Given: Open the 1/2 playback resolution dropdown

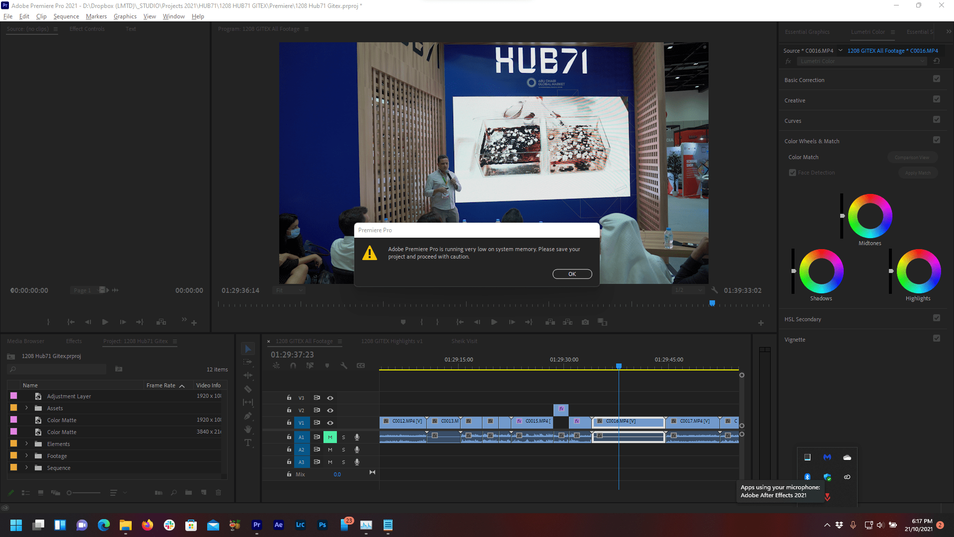Looking at the screenshot, I should tap(689, 290).
